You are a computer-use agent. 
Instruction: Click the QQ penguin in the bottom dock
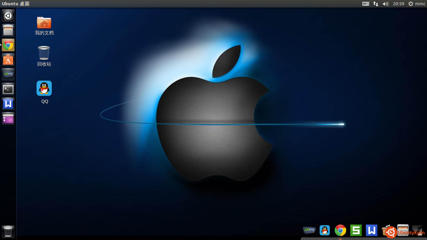[x=325, y=230]
